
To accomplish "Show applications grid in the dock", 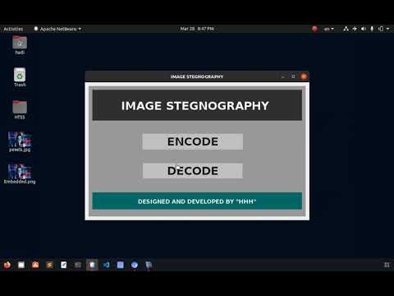I will [x=387, y=265].
